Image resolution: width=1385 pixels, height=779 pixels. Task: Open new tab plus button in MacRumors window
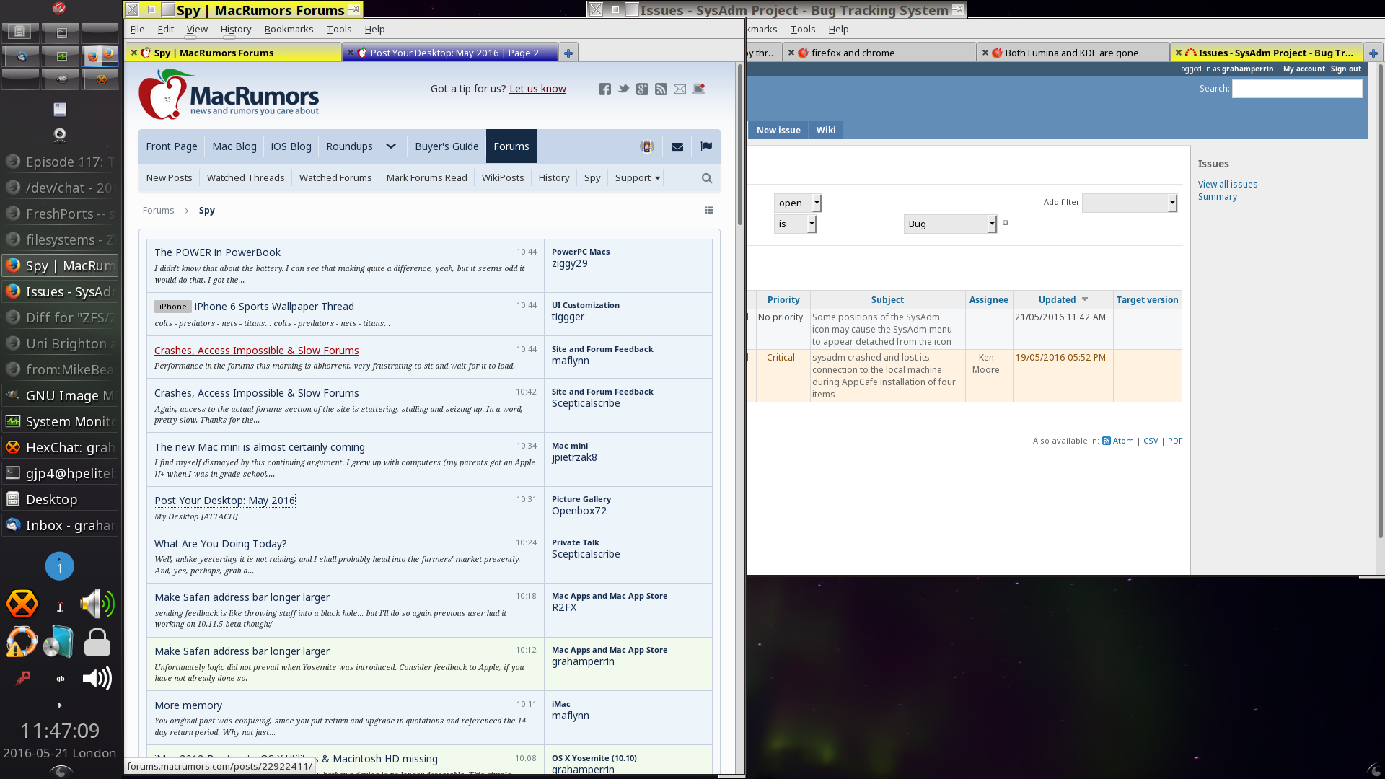click(x=568, y=53)
